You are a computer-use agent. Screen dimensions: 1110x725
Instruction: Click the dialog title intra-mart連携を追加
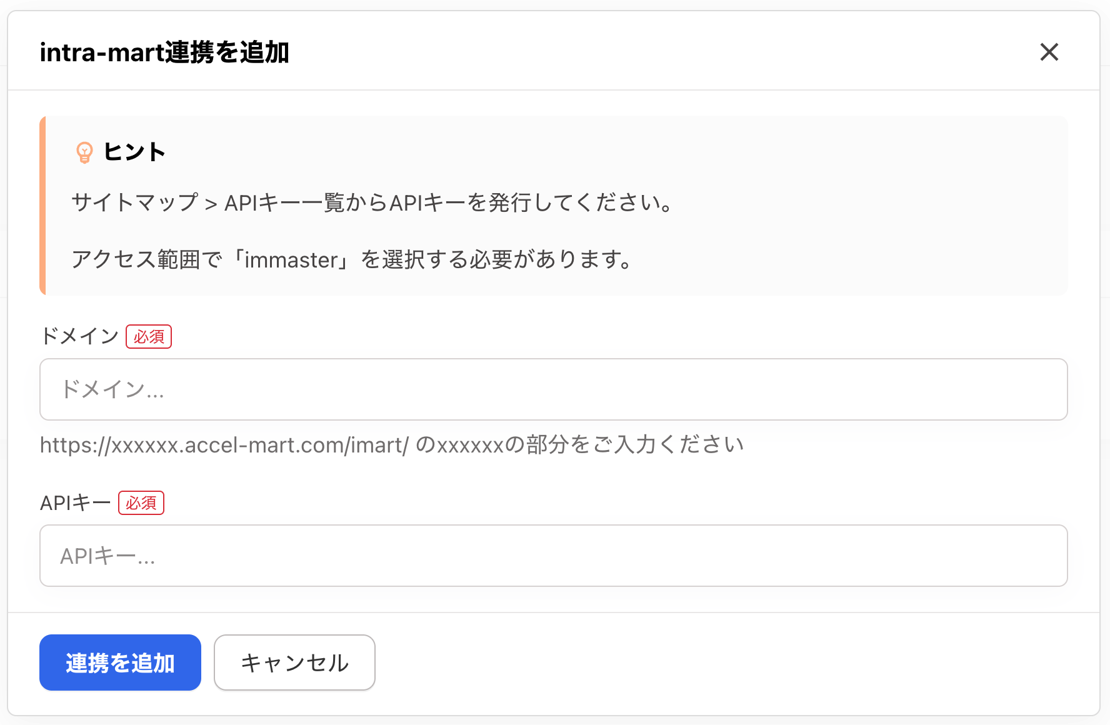(x=164, y=52)
